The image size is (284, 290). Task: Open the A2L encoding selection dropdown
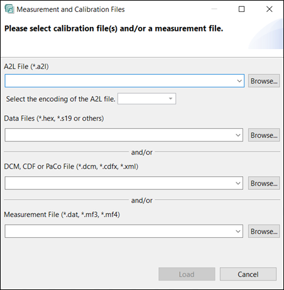coord(146,99)
